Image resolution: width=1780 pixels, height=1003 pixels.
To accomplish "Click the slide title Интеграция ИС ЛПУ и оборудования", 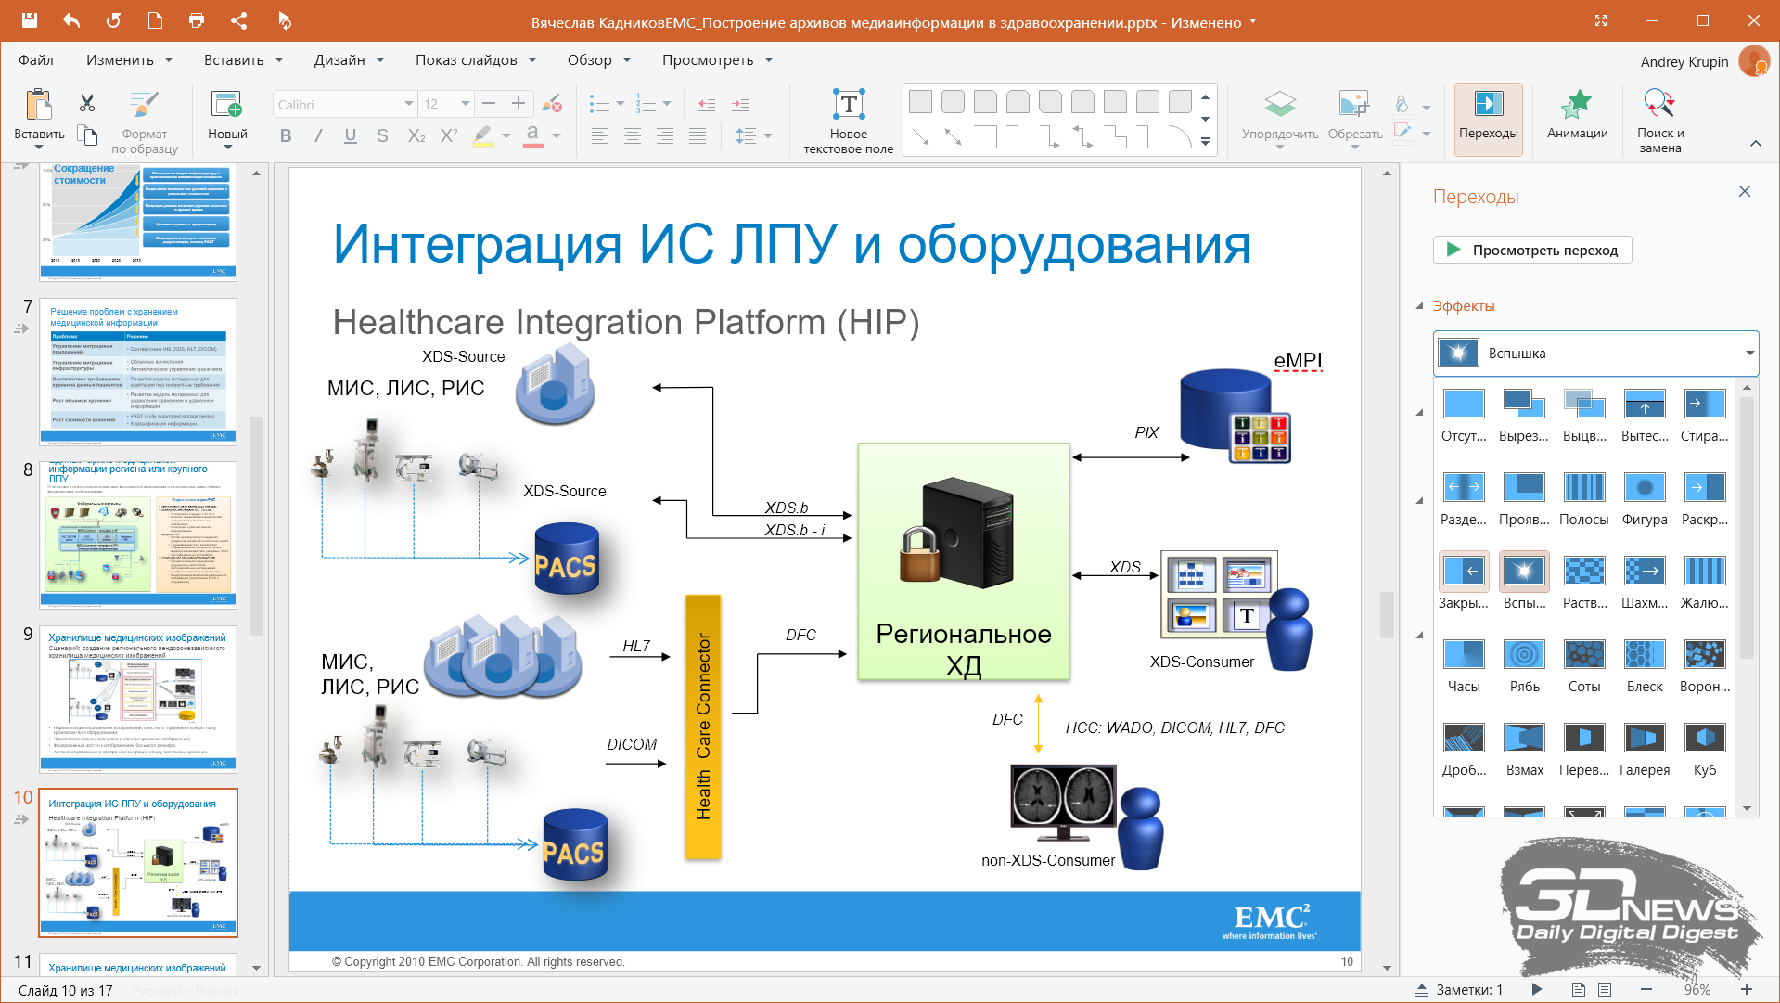I will pyautogui.click(x=791, y=244).
